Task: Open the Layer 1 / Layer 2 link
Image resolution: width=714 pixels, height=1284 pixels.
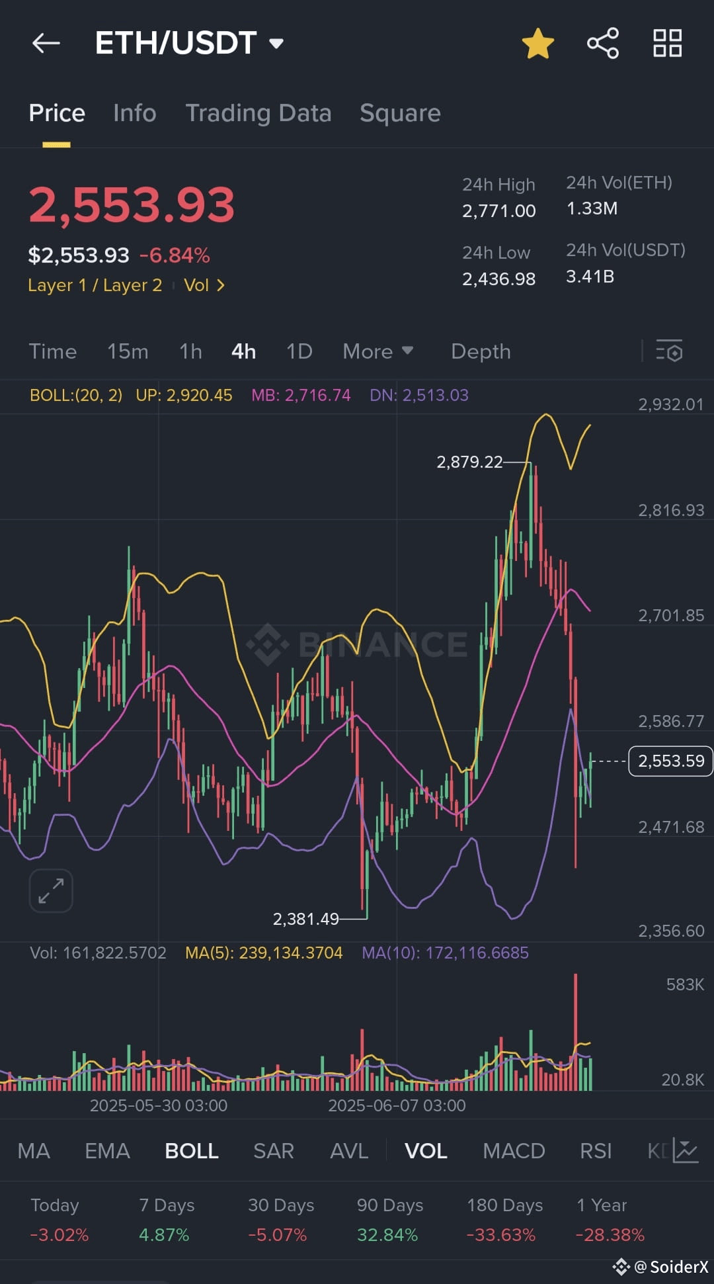Action: [x=95, y=285]
